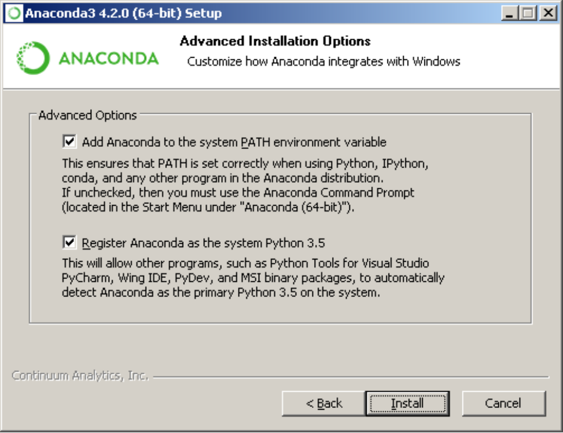
Task: Go back with the Back button
Action: [x=324, y=404]
